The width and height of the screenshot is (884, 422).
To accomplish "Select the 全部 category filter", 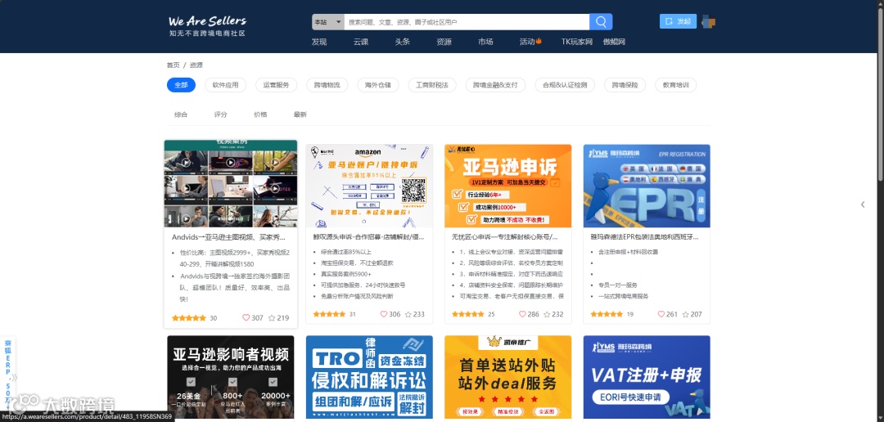I will coord(181,85).
